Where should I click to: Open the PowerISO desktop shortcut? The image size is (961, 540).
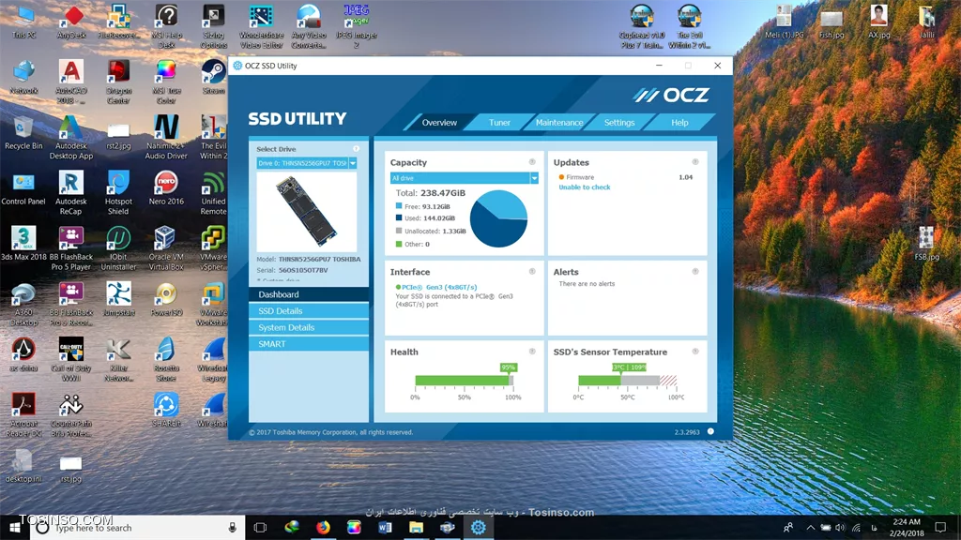point(166,300)
